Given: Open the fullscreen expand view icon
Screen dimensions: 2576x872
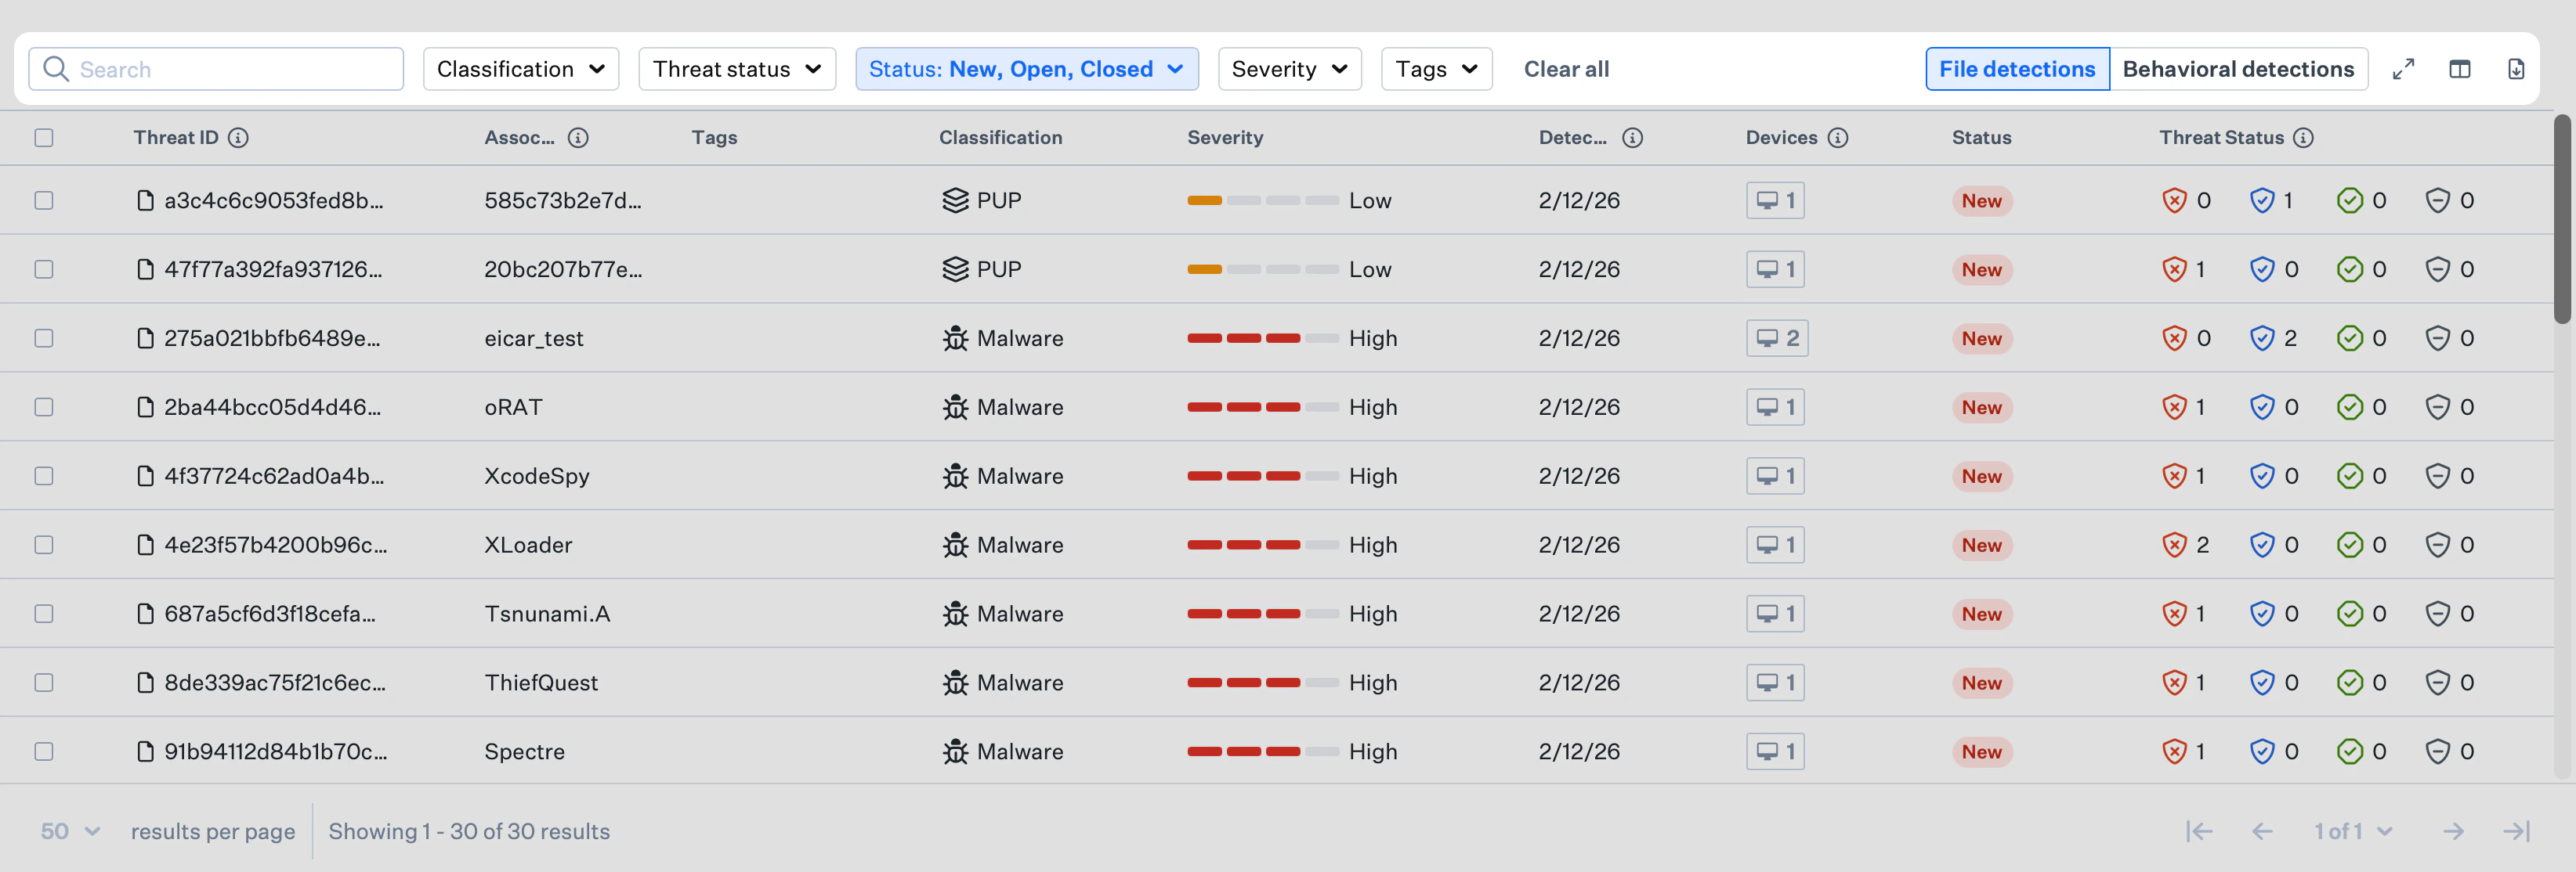Looking at the screenshot, I should [2404, 69].
